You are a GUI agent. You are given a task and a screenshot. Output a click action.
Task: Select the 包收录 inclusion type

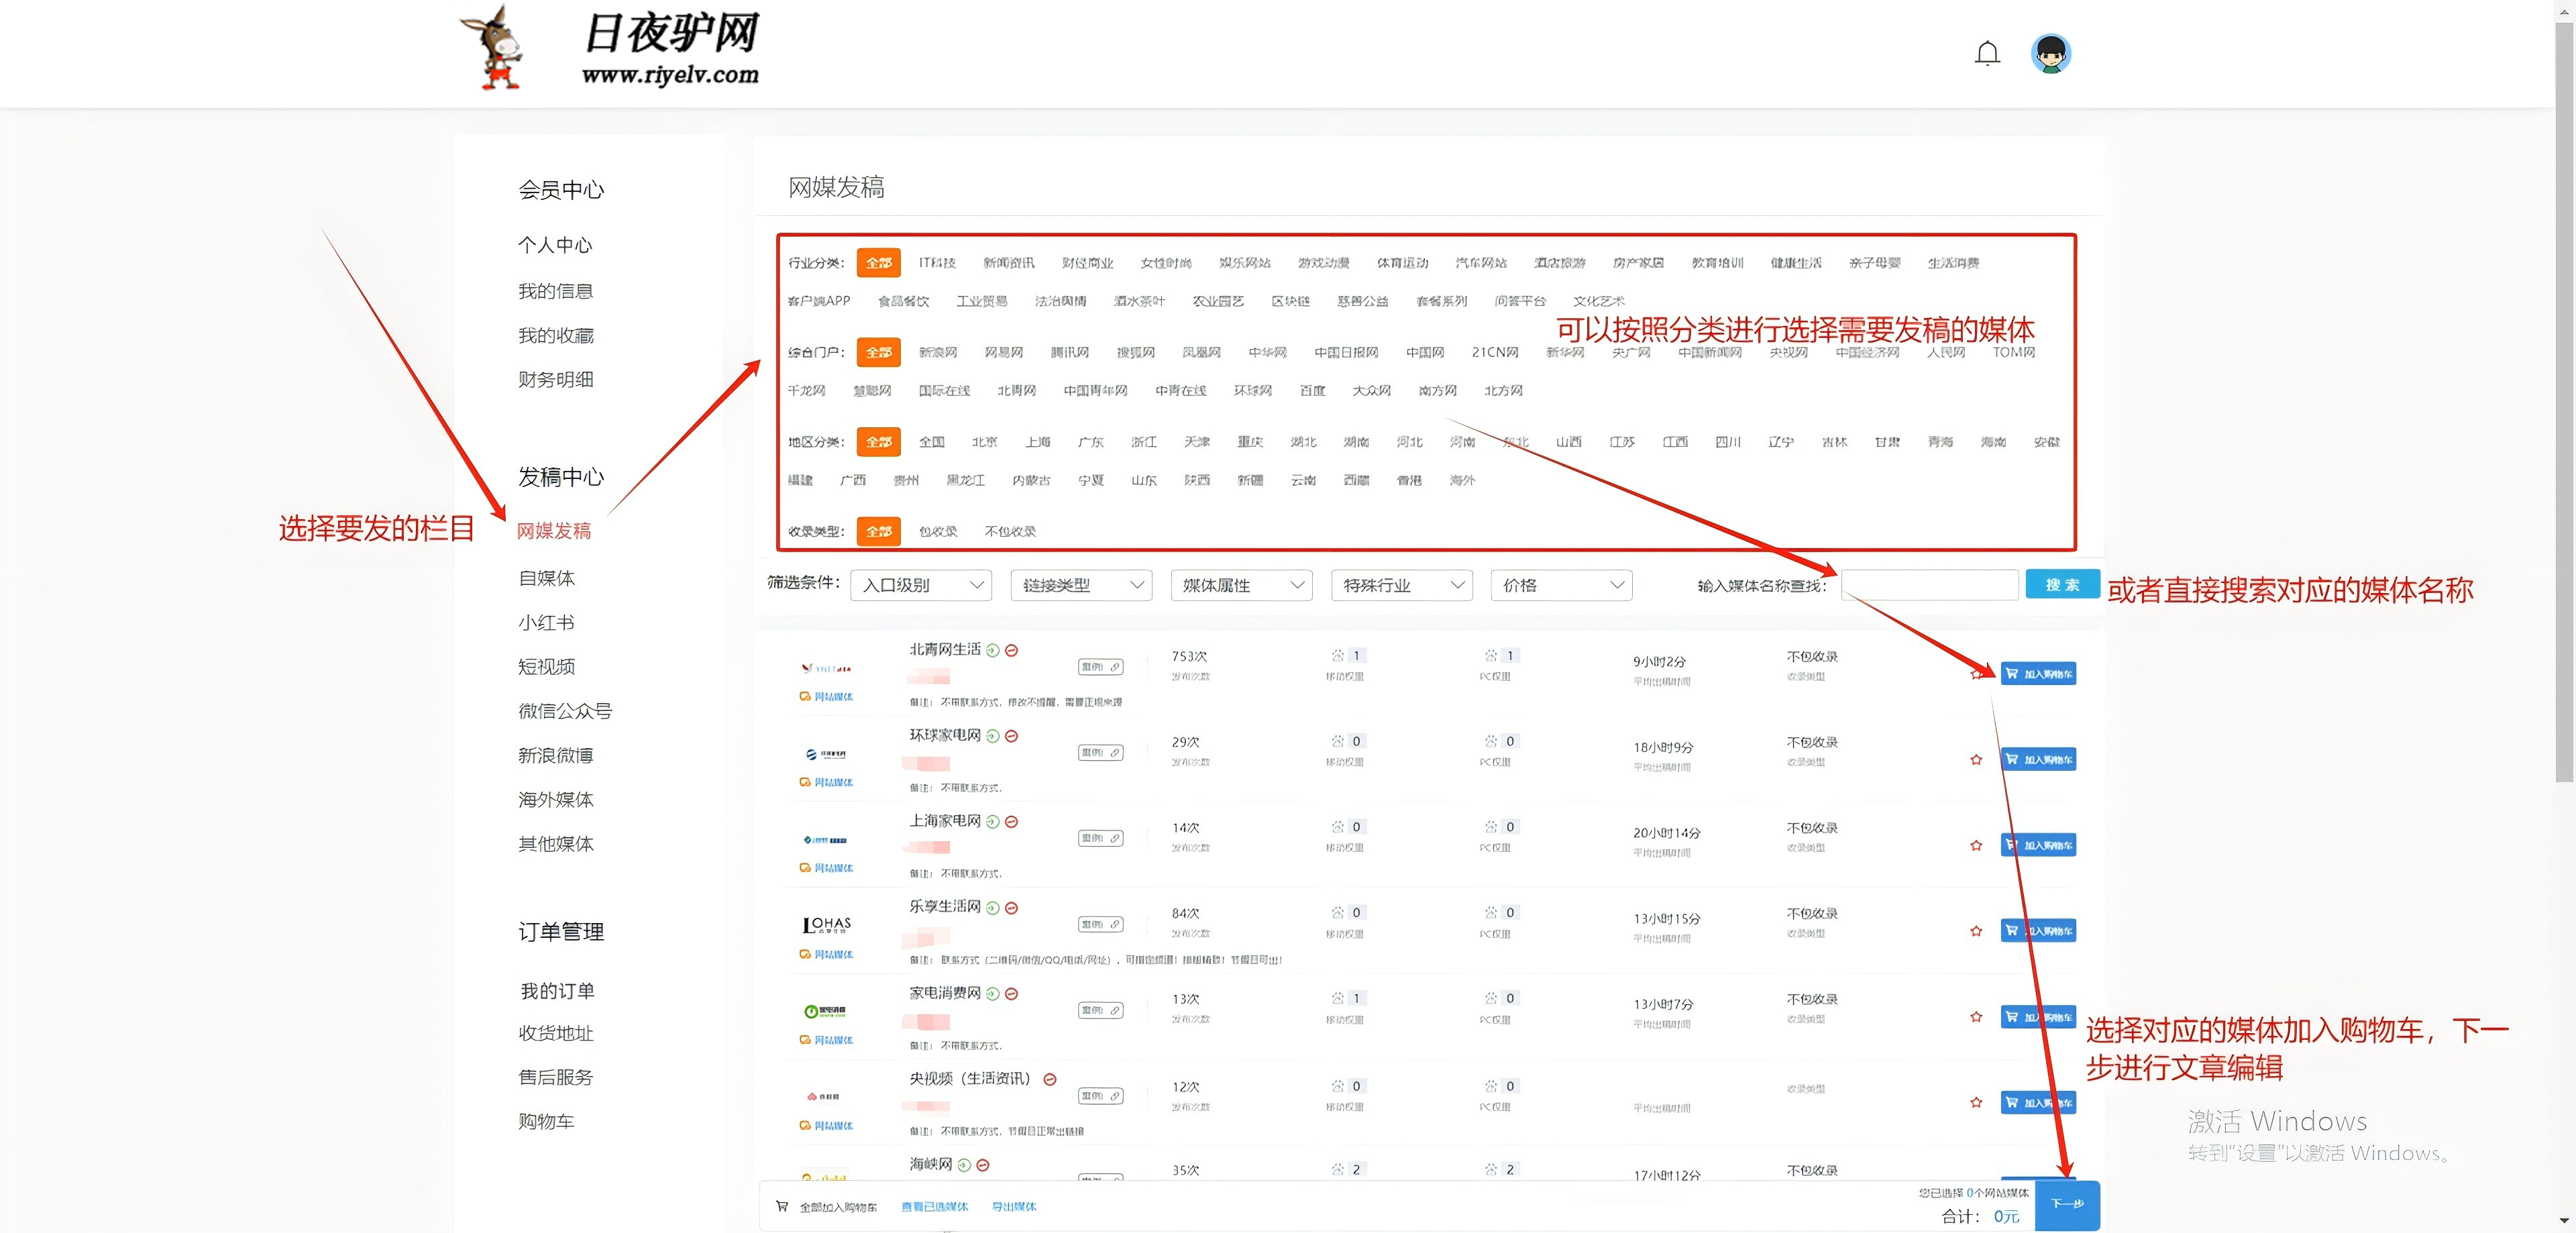coord(938,532)
